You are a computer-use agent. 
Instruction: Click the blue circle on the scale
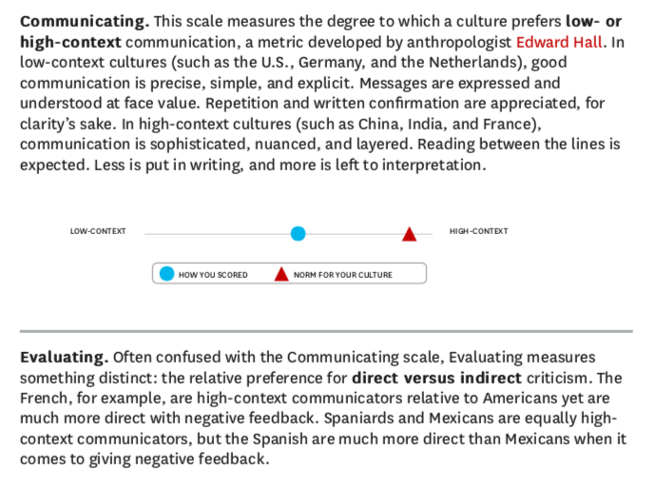click(x=298, y=233)
